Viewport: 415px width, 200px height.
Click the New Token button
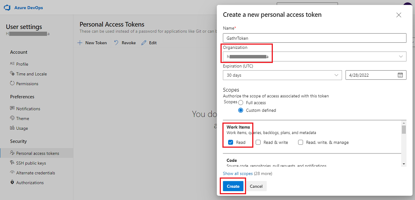[92, 43]
